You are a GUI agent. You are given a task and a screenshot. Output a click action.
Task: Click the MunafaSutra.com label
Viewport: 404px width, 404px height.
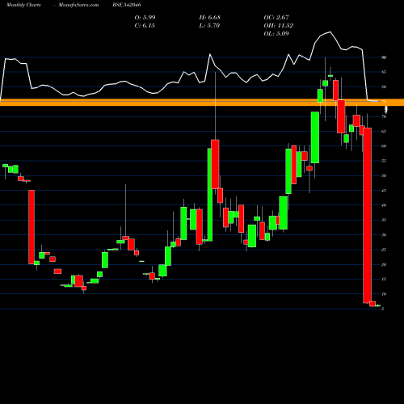pyautogui.click(x=78, y=5)
